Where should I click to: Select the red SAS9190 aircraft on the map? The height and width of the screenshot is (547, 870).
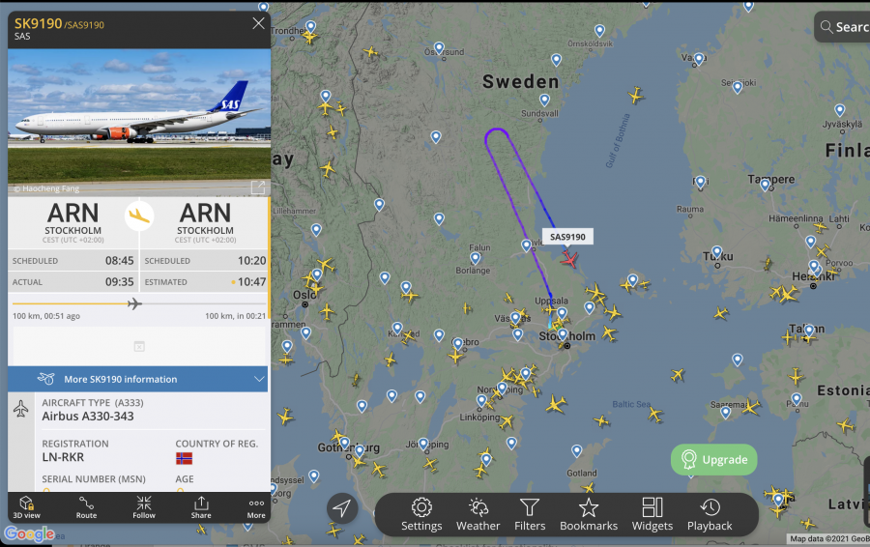click(568, 259)
